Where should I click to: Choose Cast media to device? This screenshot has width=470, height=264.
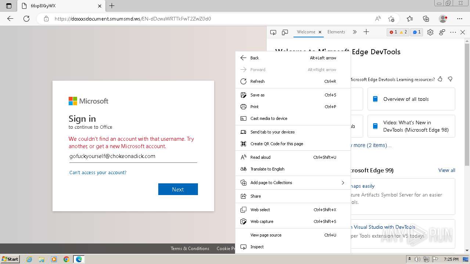pos(293,118)
